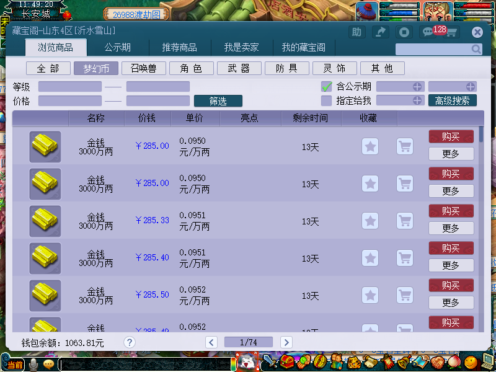Open 高级搜索 advanced search
This screenshot has height=372, width=496.
pyautogui.click(x=453, y=100)
